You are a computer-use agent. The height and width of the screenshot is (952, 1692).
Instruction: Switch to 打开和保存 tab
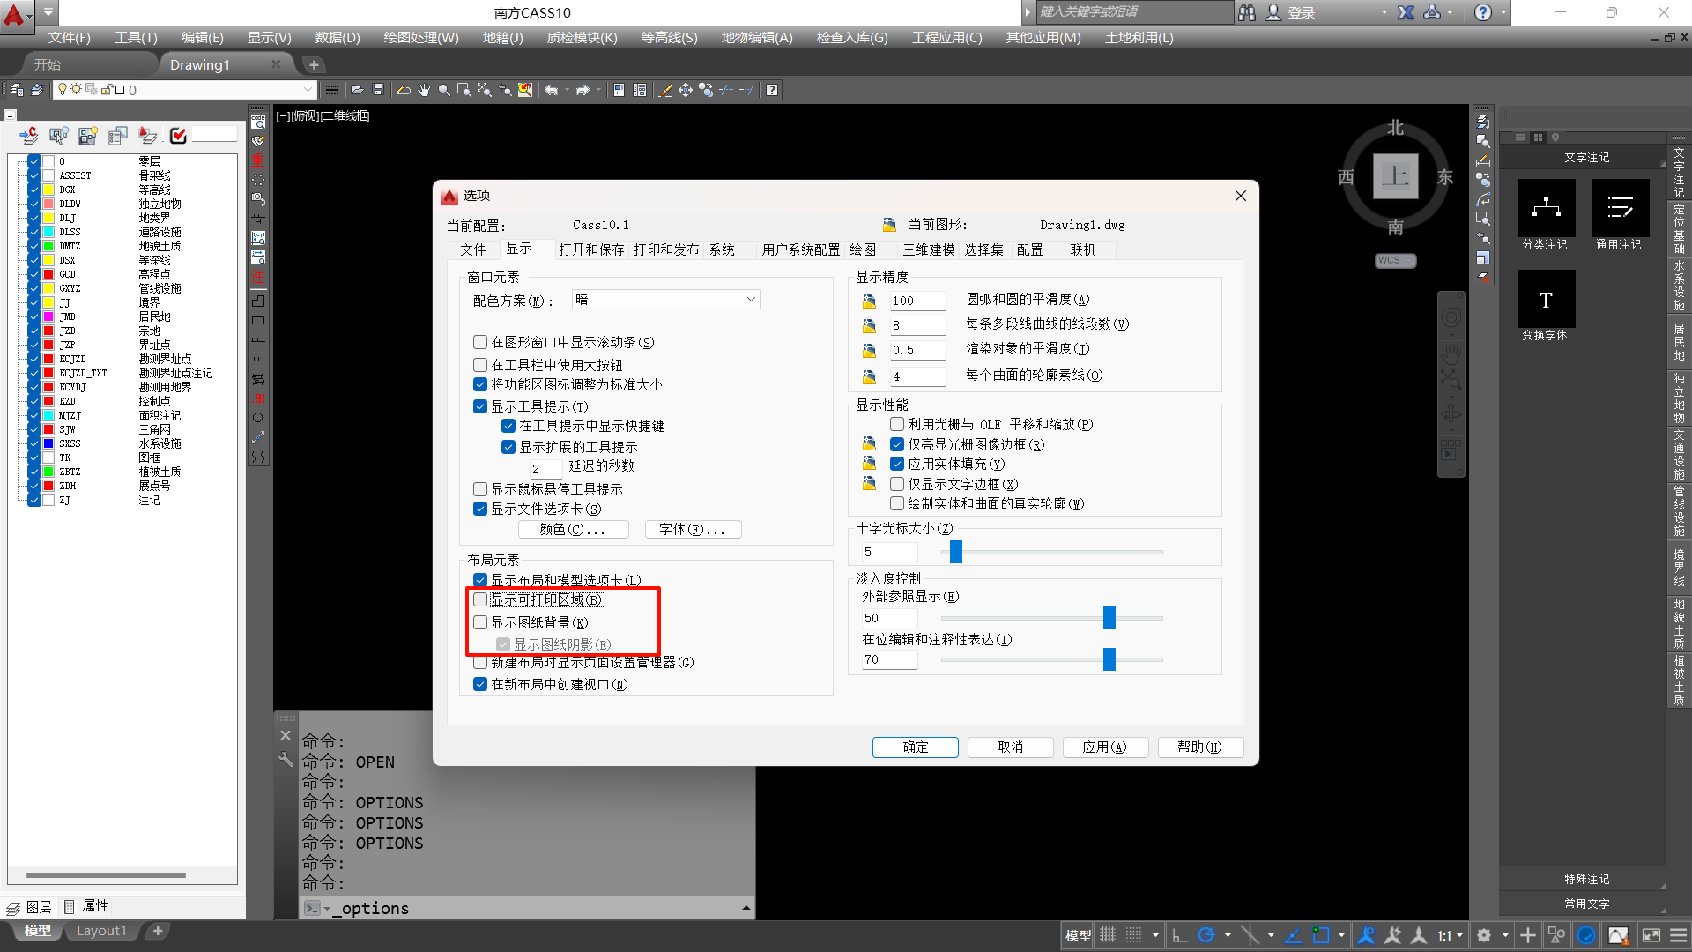[x=590, y=249]
